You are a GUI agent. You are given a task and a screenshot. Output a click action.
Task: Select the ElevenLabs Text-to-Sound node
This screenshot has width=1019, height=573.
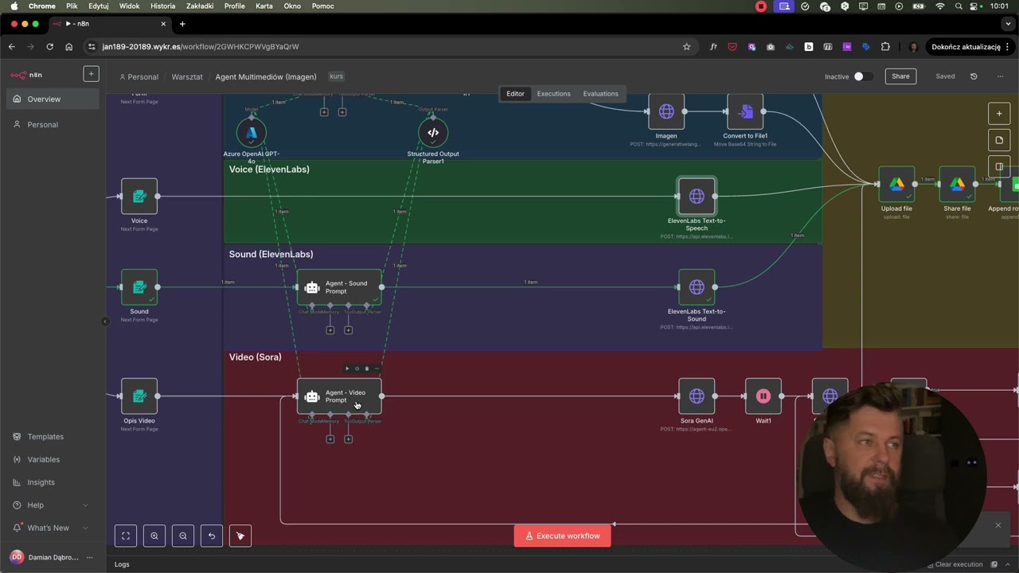coord(697,286)
